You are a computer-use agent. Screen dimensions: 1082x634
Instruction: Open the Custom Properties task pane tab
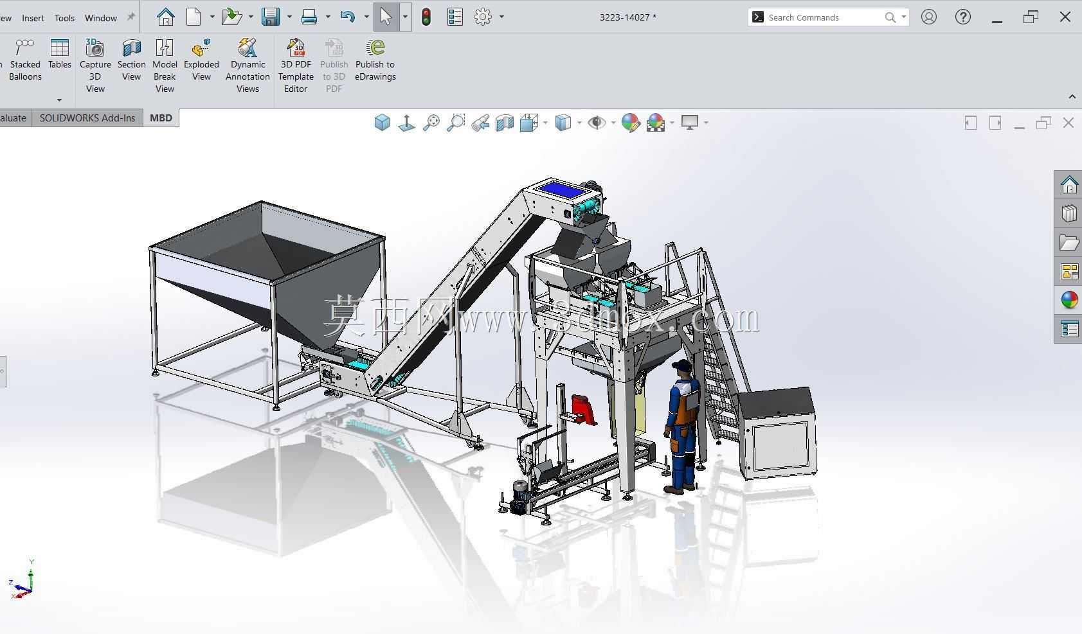[x=1069, y=329]
